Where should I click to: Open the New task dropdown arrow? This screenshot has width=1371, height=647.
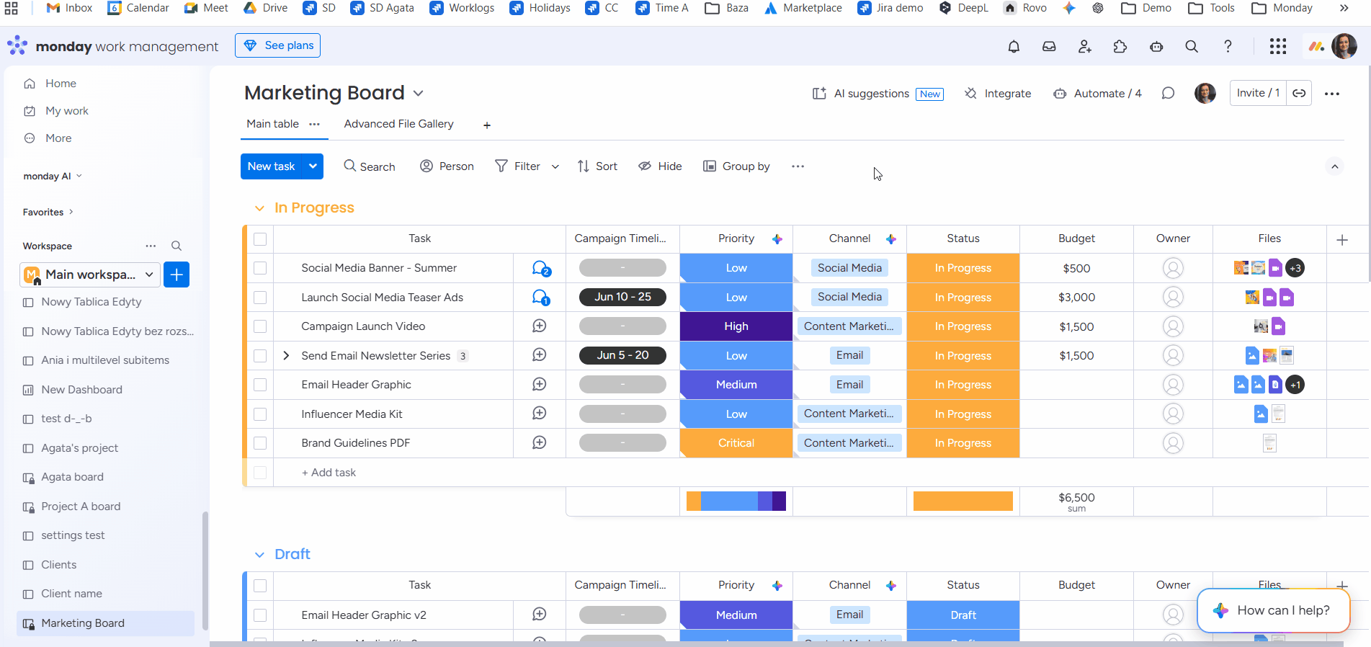pyautogui.click(x=313, y=166)
